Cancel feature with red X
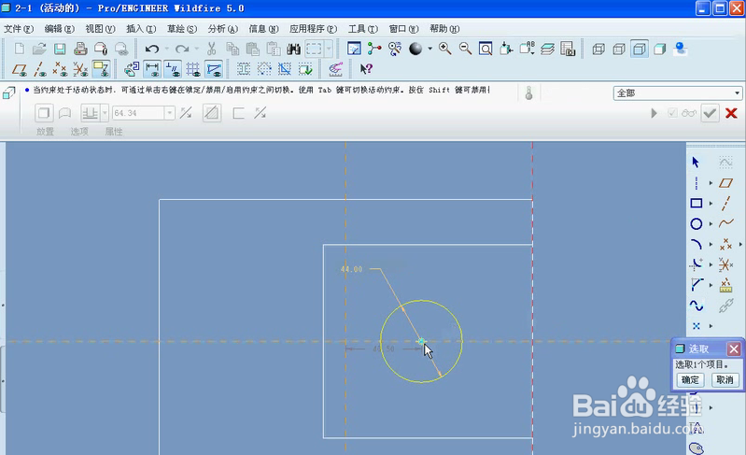 click(x=731, y=113)
